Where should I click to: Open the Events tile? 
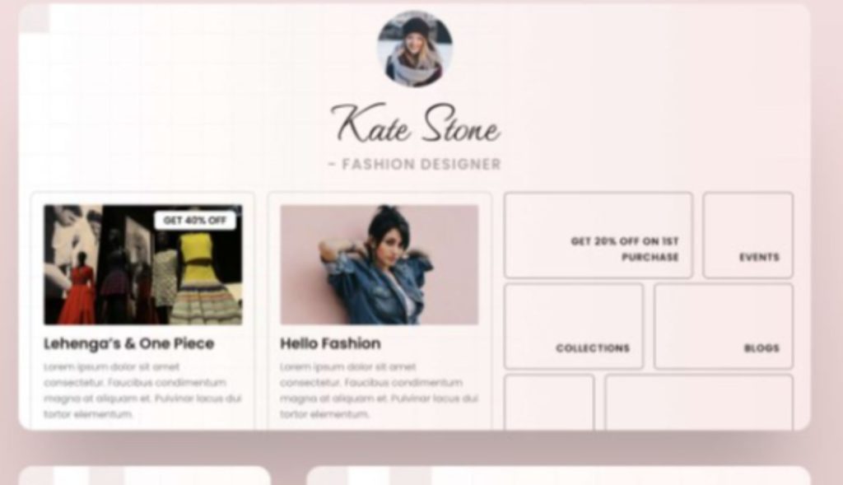coord(748,235)
